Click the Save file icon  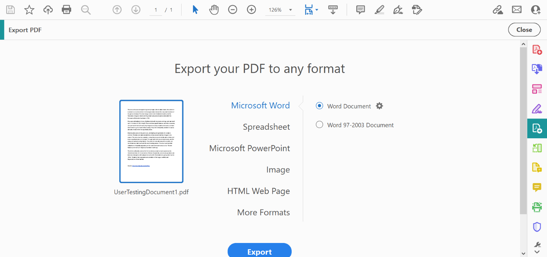pyautogui.click(x=11, y=10)
